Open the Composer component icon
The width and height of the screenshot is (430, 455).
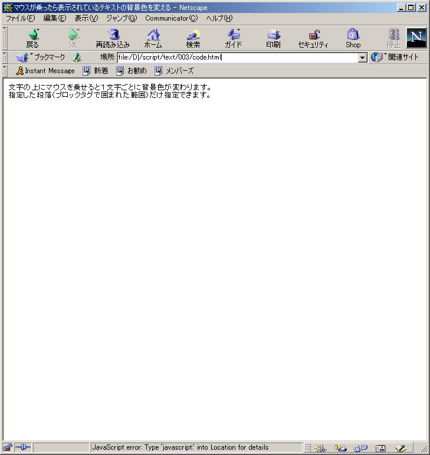click(401, 449)
